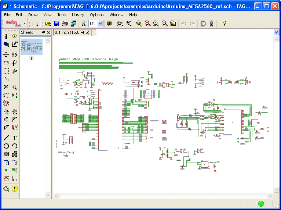This screenshot has height=210, width=281.
Task: Zoom to fit the drawing
Action: click(x=139, y=23)
